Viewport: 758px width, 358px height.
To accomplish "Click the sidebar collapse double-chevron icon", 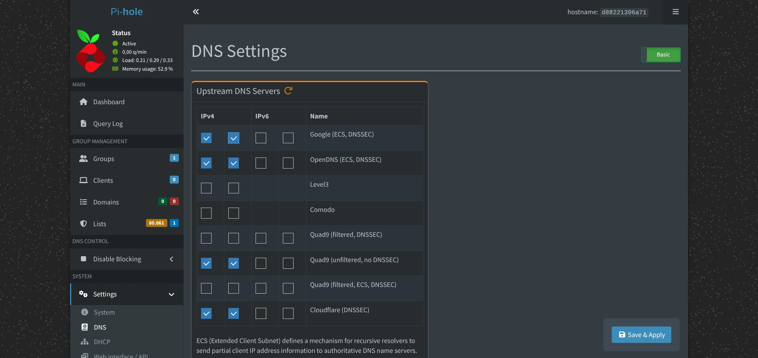I will pyautogui.click(x=196, y=12).
